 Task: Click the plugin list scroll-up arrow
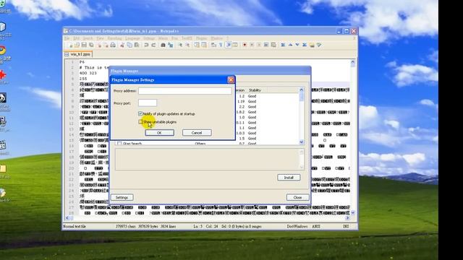pyautogui.click(x=302, y=90)
